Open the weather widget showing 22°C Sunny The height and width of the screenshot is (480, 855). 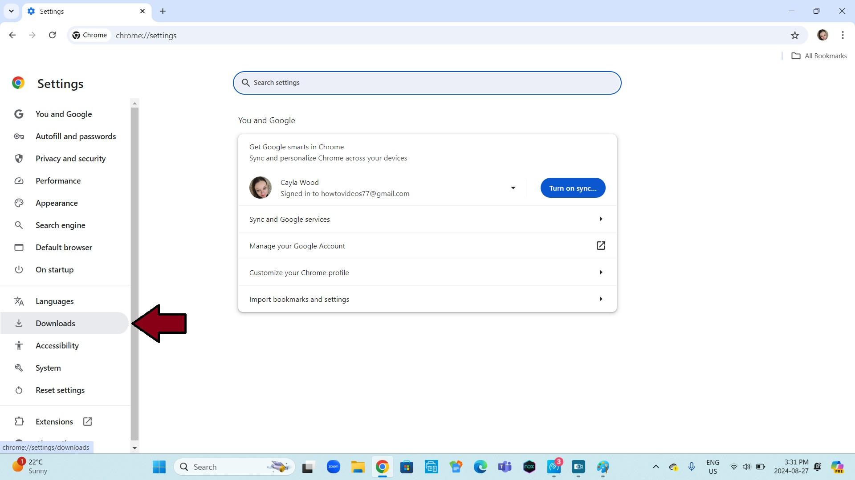(30, 467)
